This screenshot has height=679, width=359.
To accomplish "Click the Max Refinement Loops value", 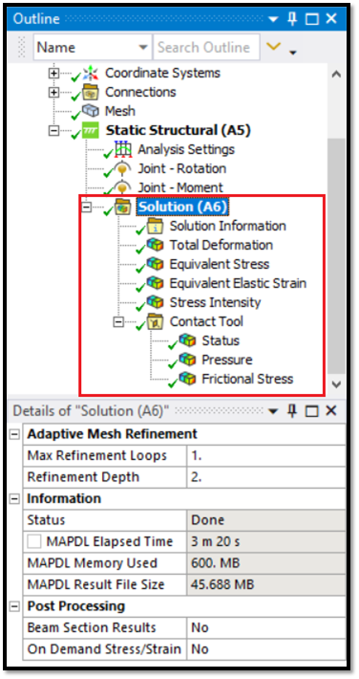I will click(266, 455).
